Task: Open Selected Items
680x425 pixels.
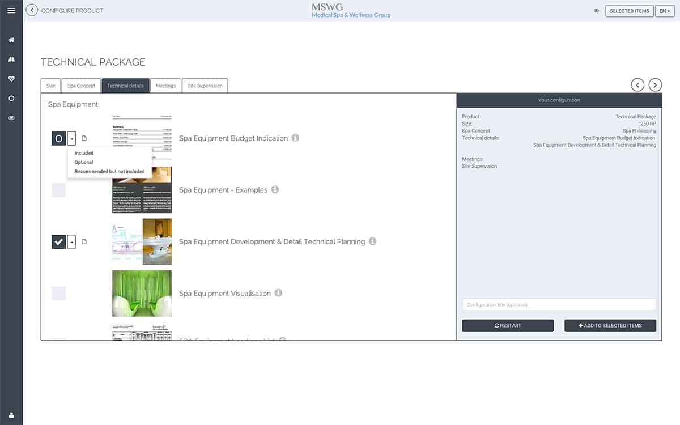Action: point(629,11)
